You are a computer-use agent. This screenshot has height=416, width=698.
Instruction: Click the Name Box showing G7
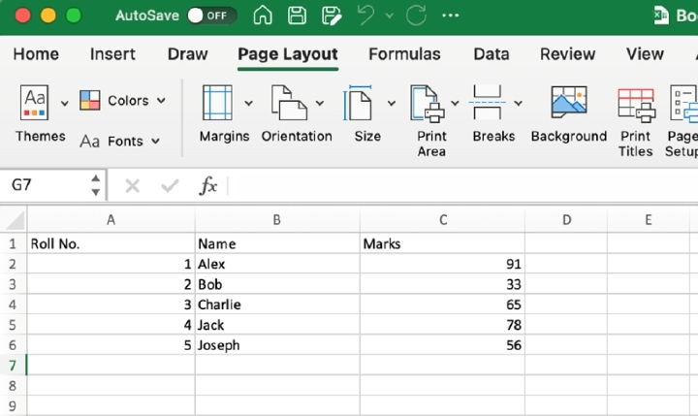point(43,185)
